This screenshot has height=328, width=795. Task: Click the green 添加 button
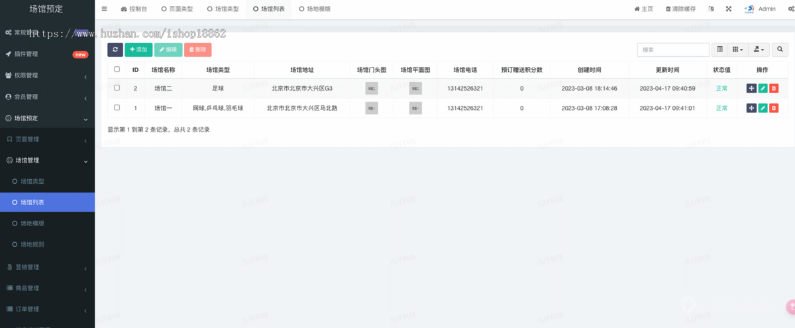138,50
